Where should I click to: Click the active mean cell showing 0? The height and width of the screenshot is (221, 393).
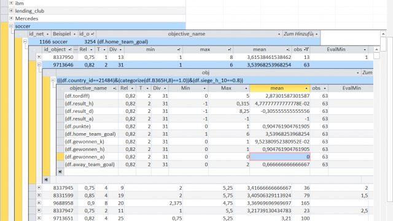pyautogui.click(x=280, y=157)
